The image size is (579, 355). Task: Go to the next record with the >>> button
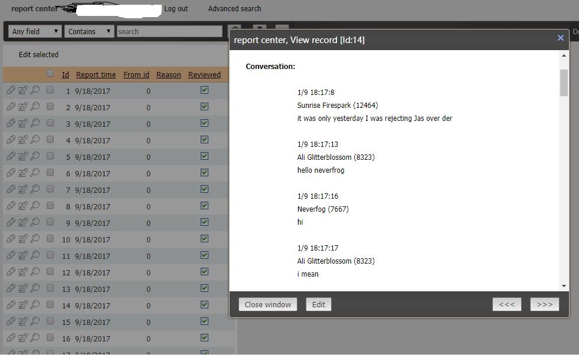pos(544,304)
